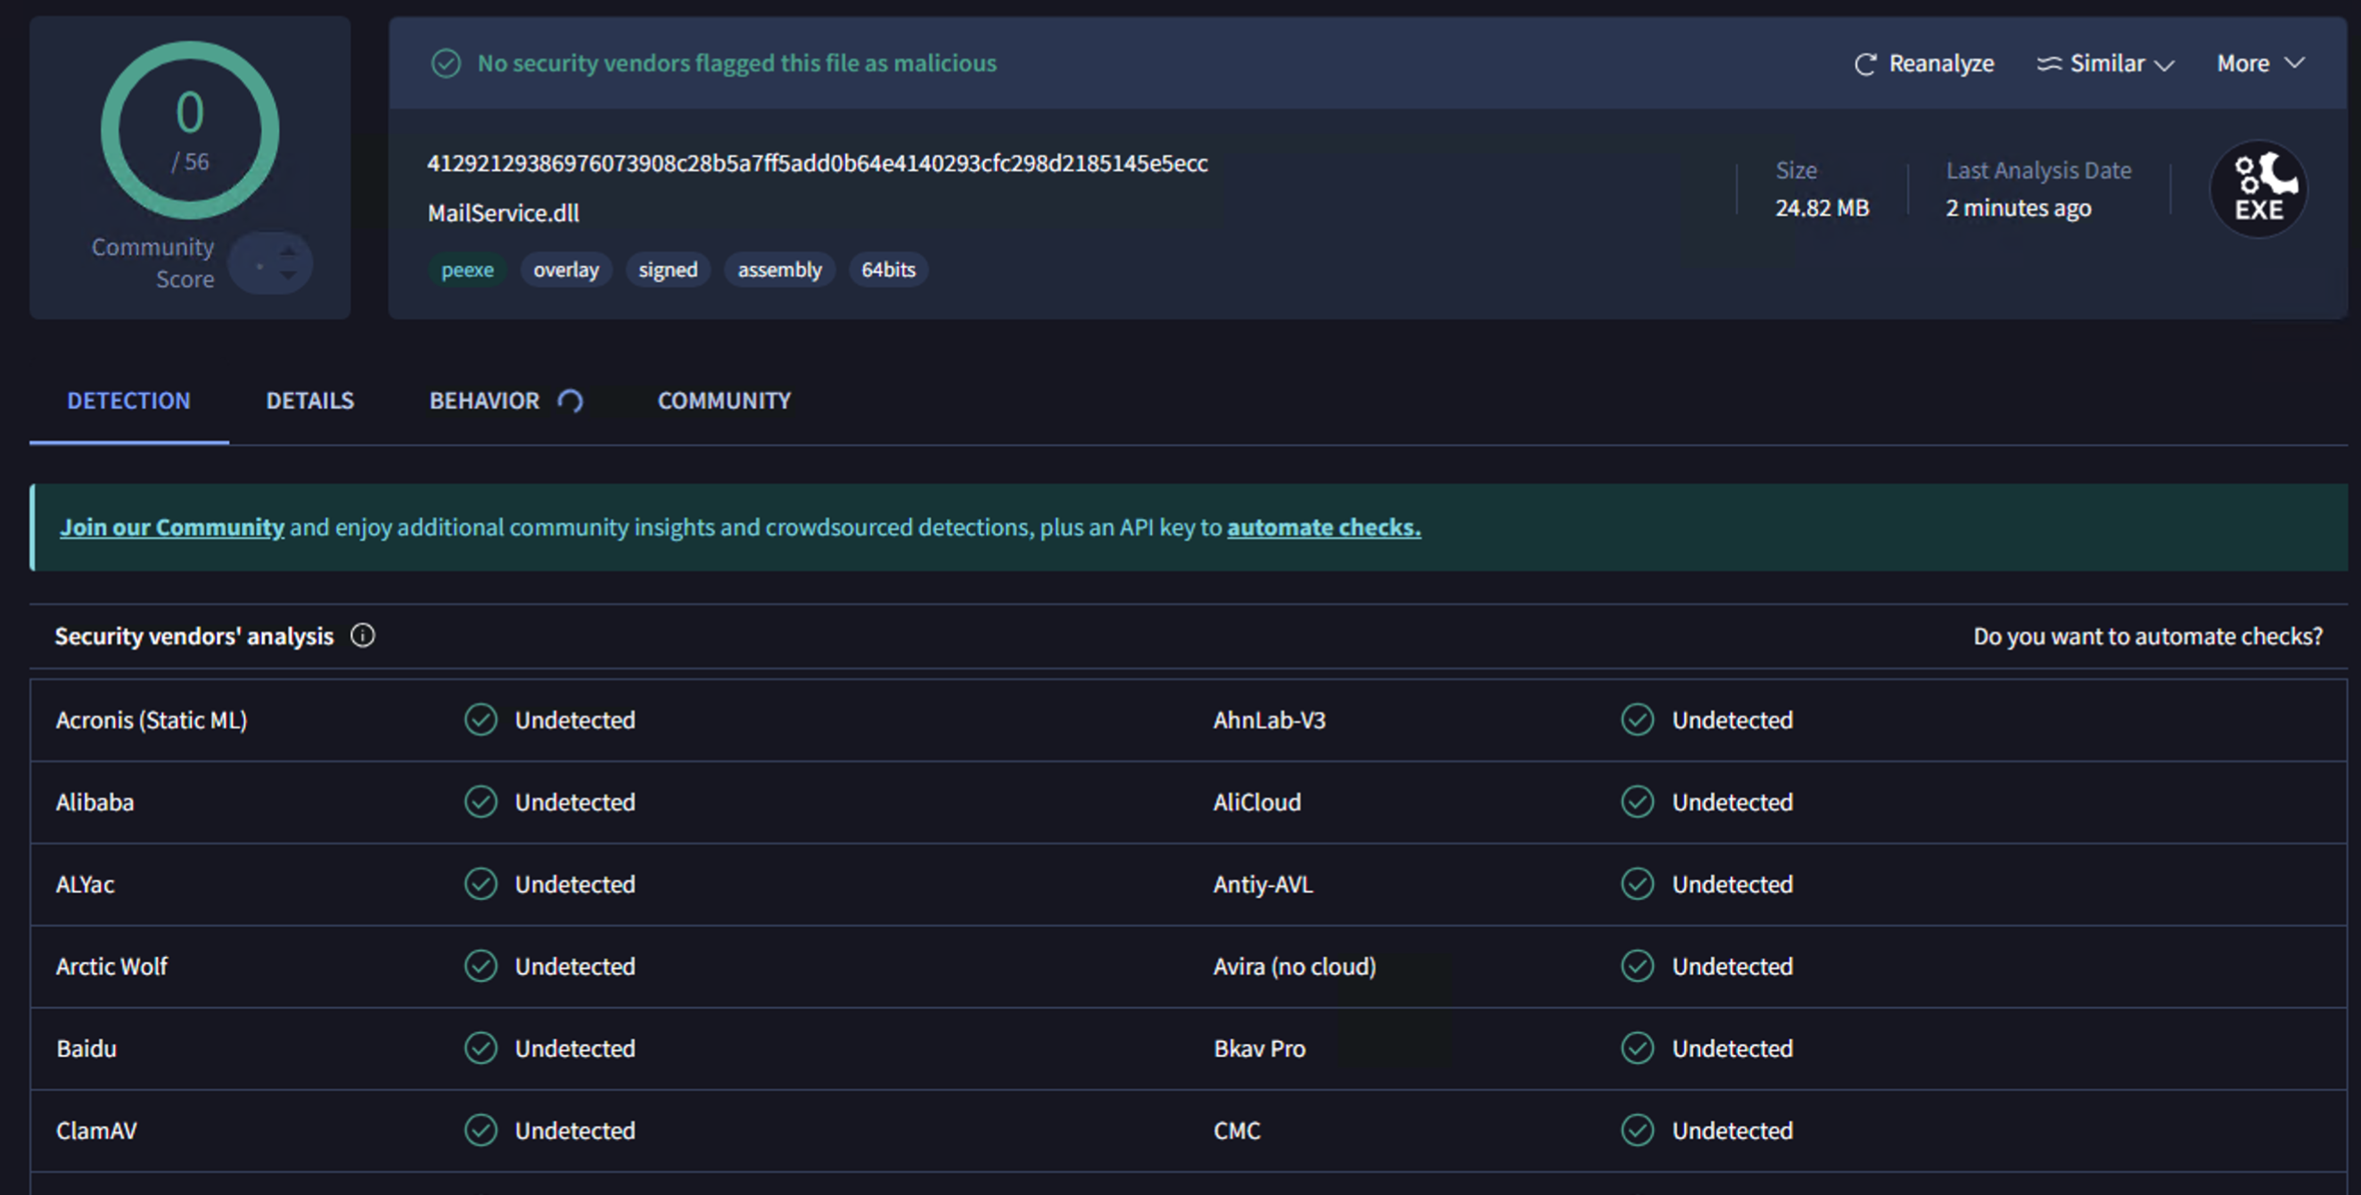Click the peexe tag
The width and height of the screenshot is (2361, 1195).
click(x=466, y=269)
